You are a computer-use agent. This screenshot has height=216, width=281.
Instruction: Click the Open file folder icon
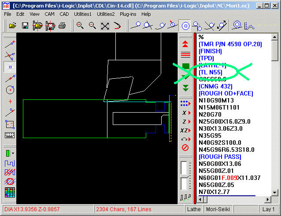coord(12,26)
